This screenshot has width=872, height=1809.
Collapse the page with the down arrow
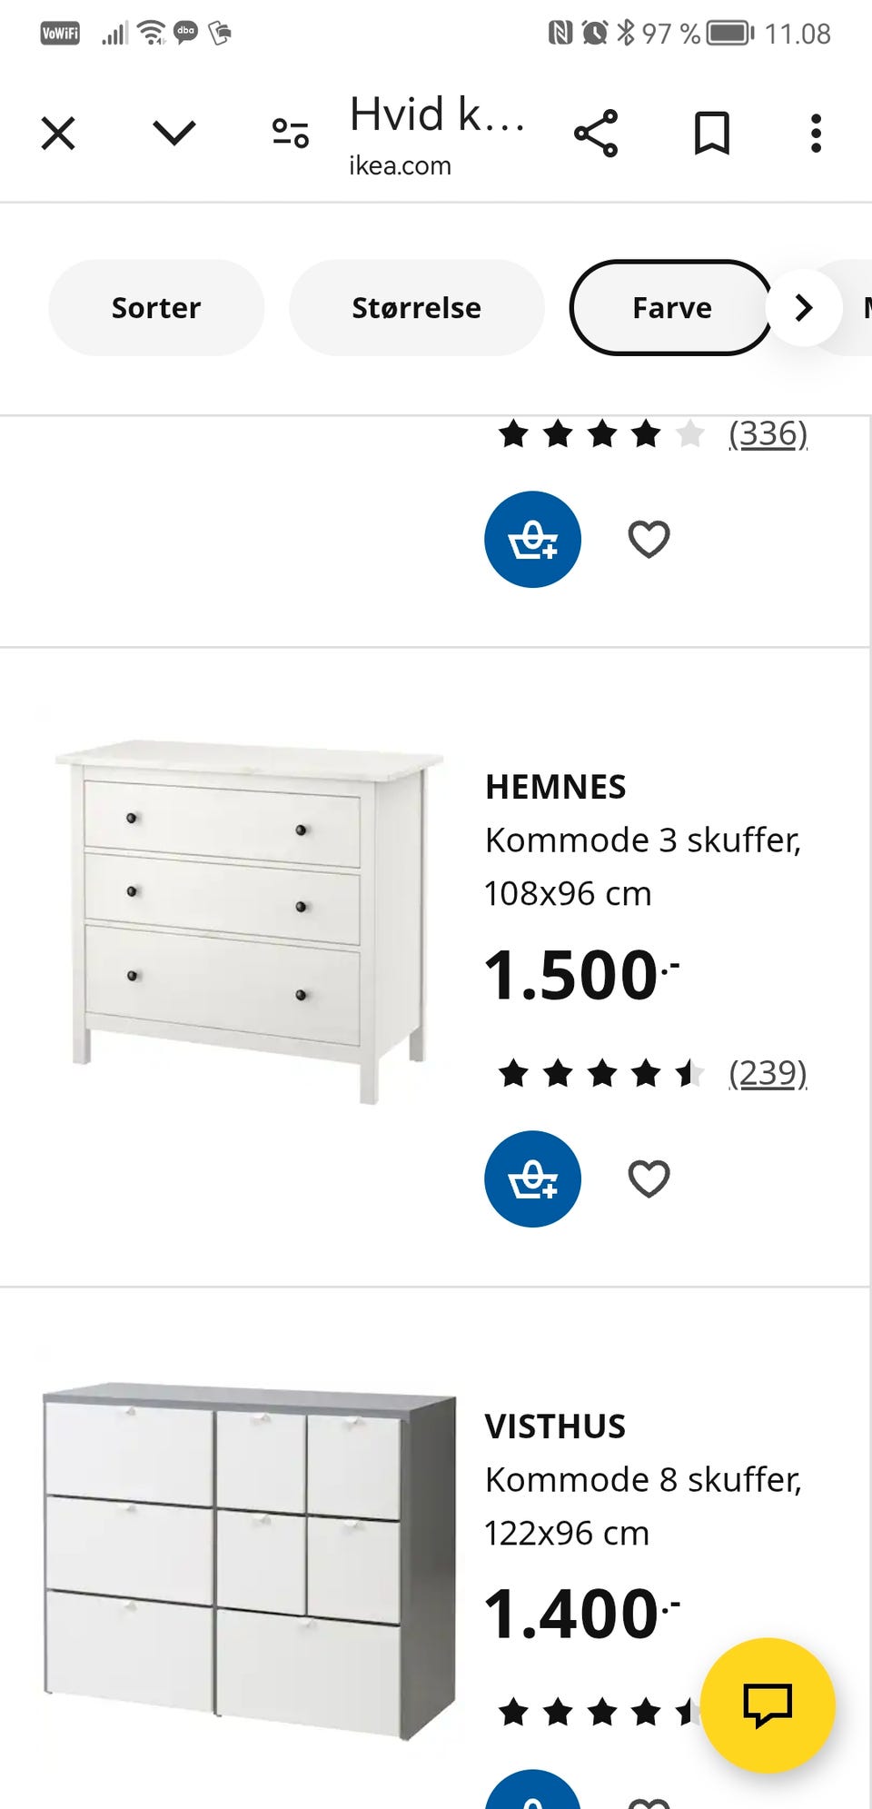click(173, 133)
